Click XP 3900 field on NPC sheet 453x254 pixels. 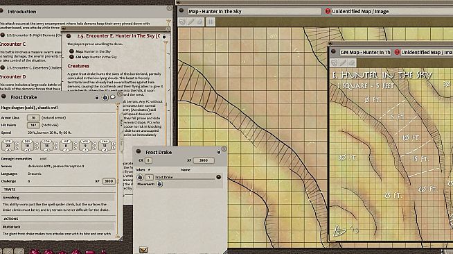pos(109,181)
